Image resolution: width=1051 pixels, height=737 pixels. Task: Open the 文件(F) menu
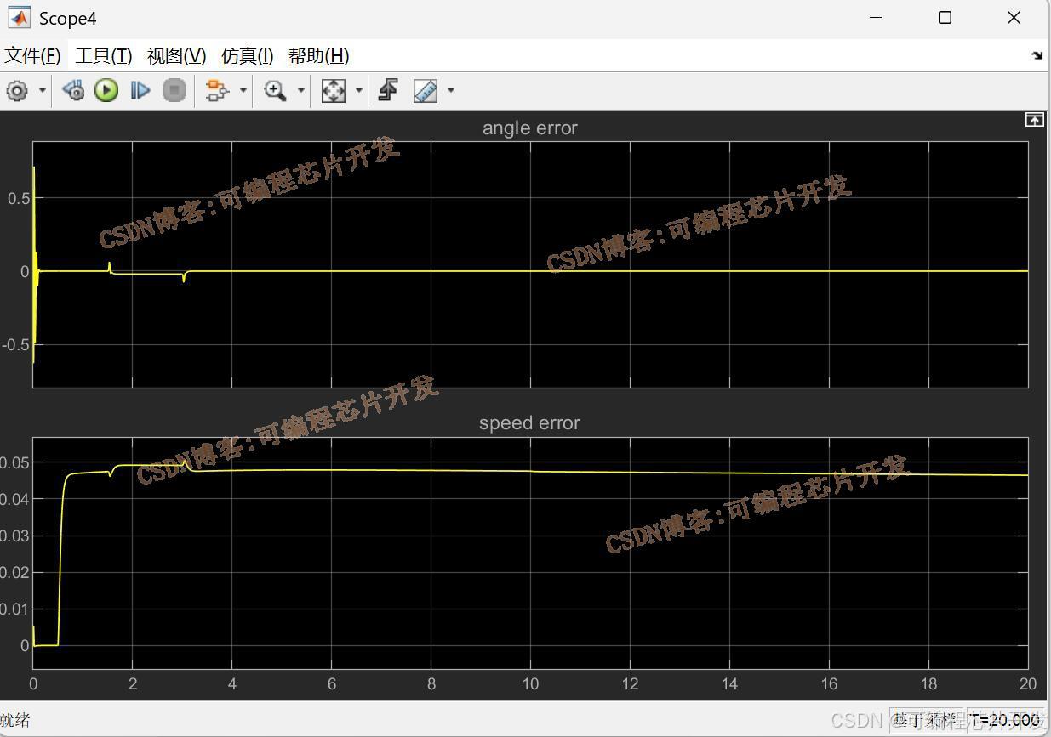(x=32, y=56)
